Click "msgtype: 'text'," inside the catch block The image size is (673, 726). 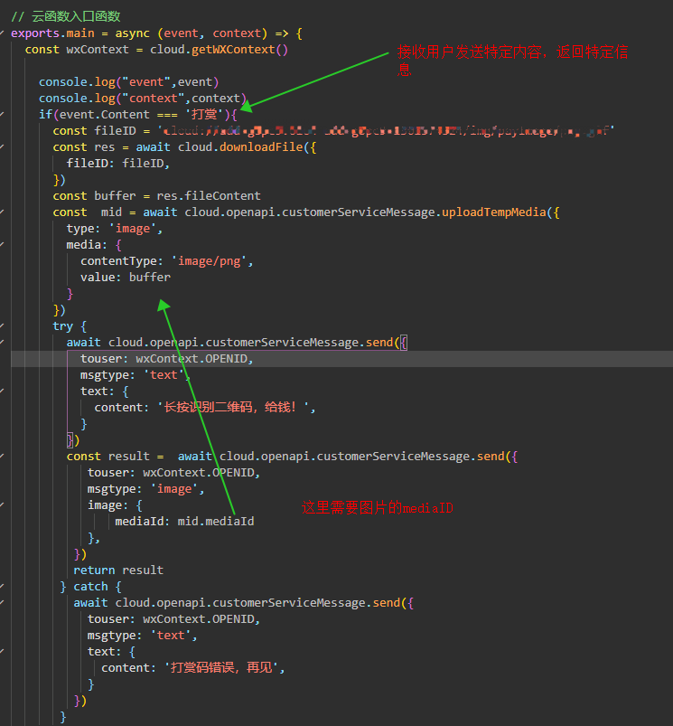tap(143, 636)
